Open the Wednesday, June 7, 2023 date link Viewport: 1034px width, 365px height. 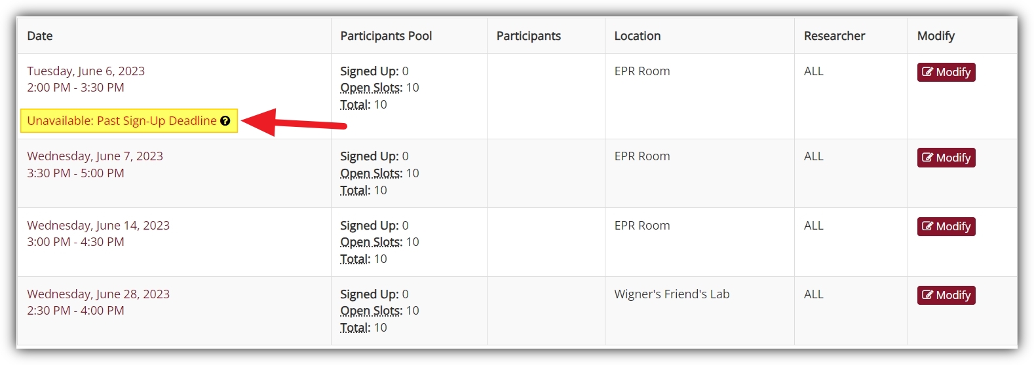coord(95,156)
